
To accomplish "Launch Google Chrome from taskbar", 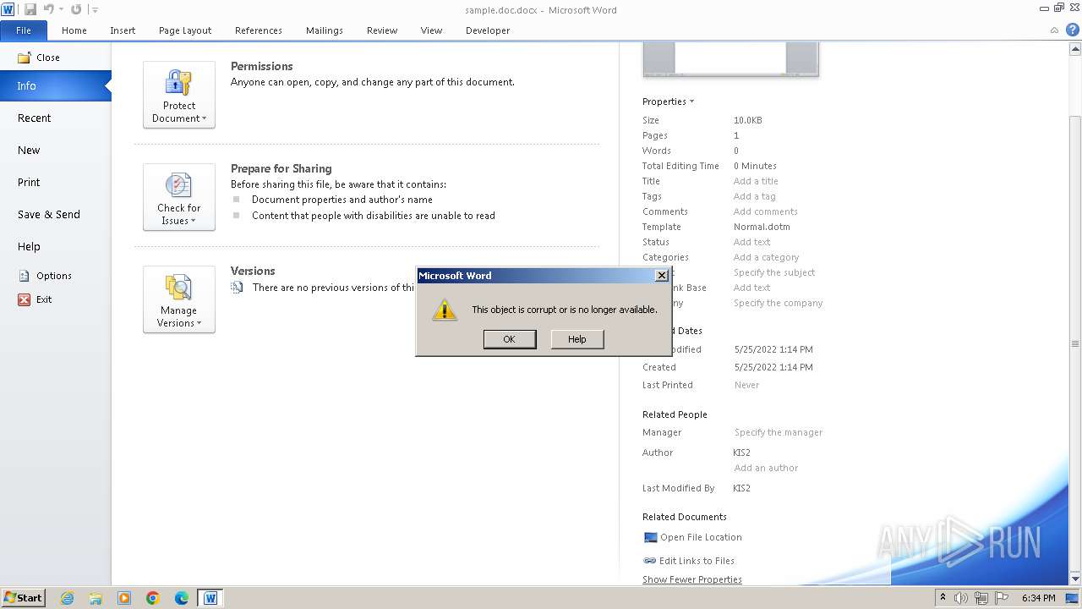I will coord(153,598).
